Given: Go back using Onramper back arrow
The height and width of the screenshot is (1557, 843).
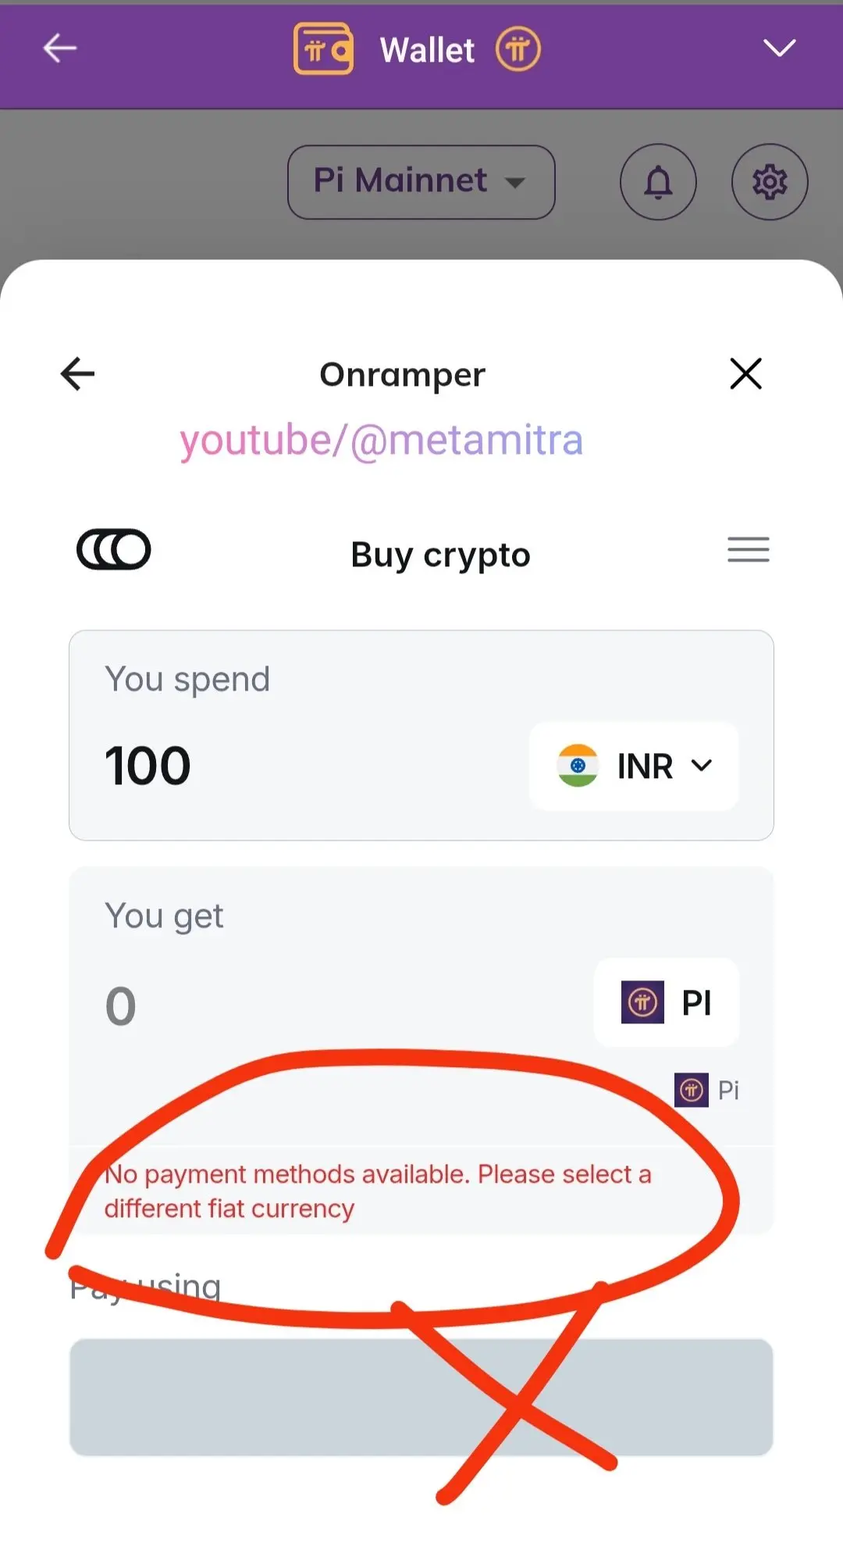Looking at the screenshot, I should 77,374.
